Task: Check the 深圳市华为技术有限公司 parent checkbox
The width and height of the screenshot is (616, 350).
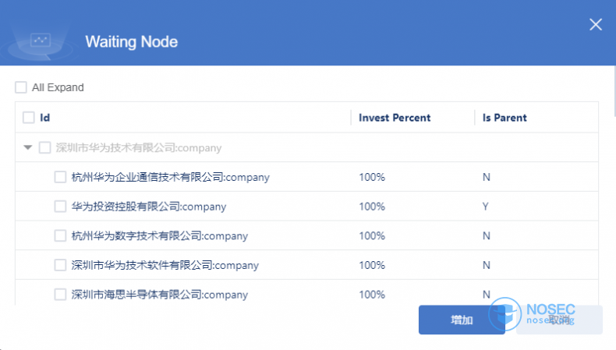Action: point(44,147)
